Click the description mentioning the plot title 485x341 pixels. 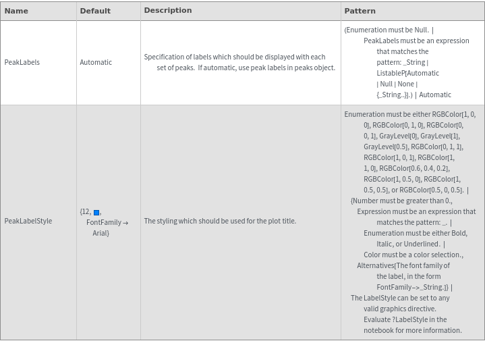tap(220, 221)
